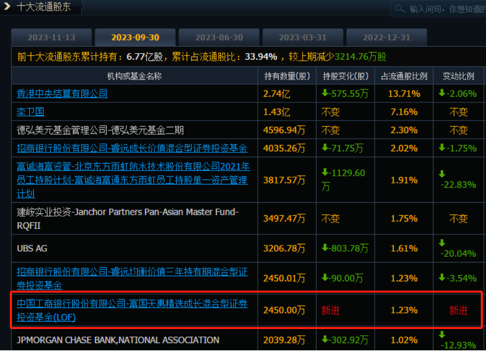Click the 1.02% circulating share ratio
The width and height of the screenshot is (486, 354).
[x=404, y=340]
